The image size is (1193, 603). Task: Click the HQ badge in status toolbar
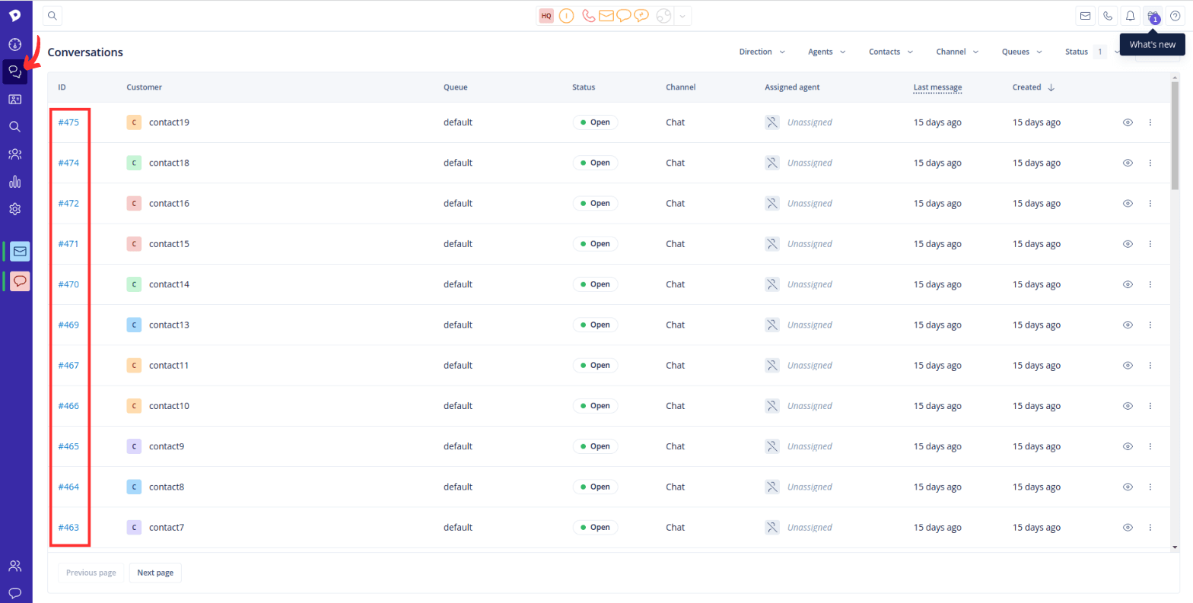tap(546, 15)
